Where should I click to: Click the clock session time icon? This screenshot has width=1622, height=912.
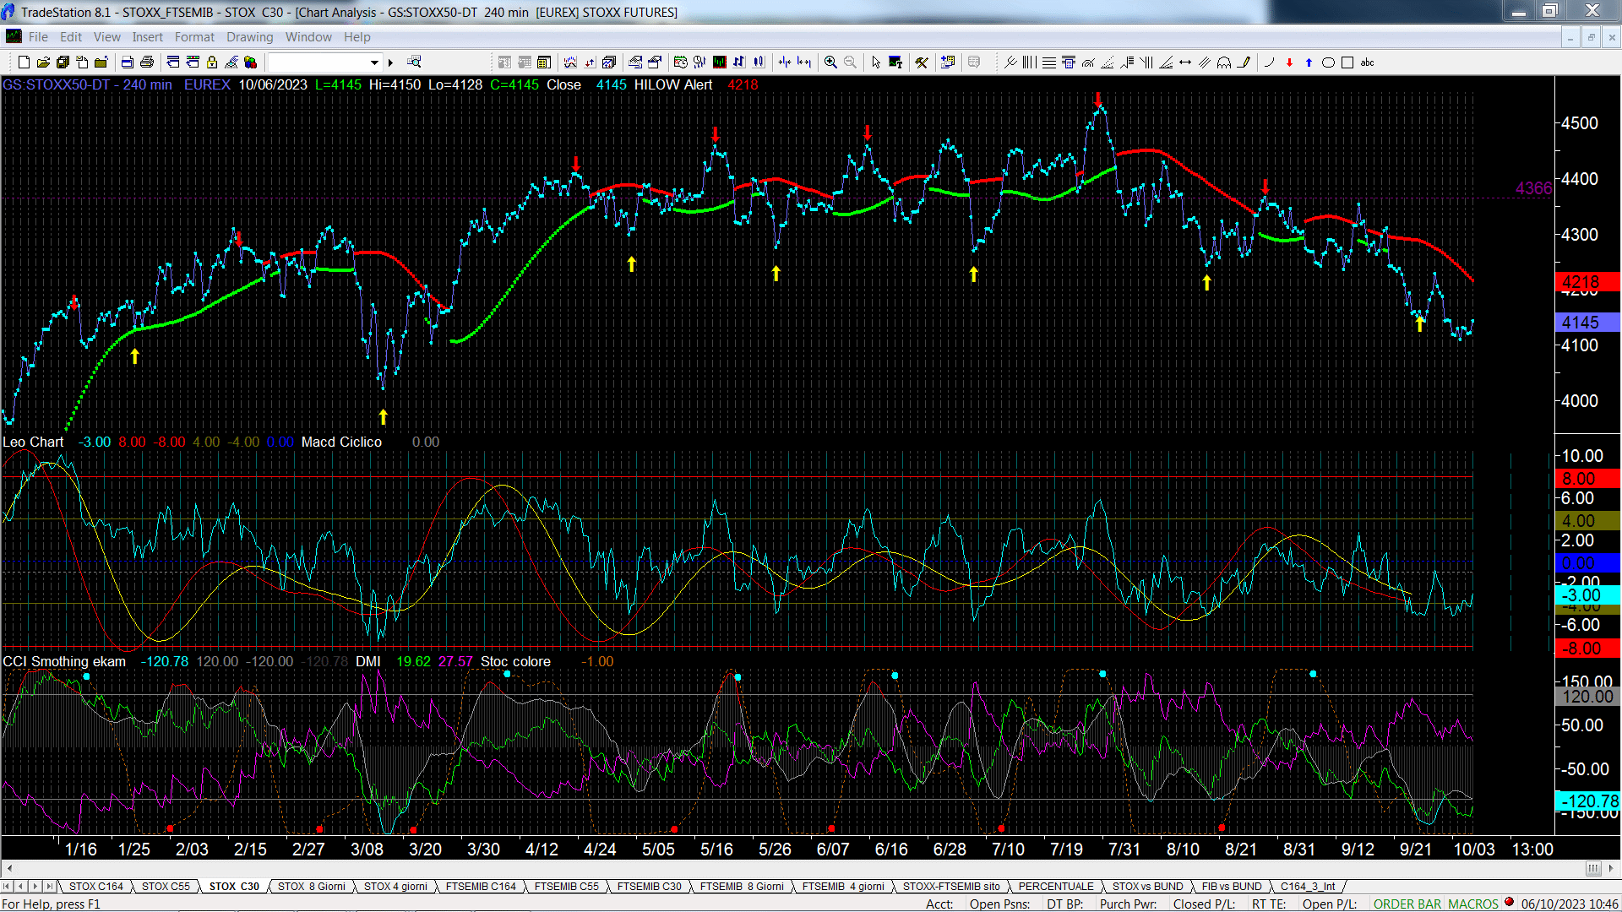pos(680,62)
